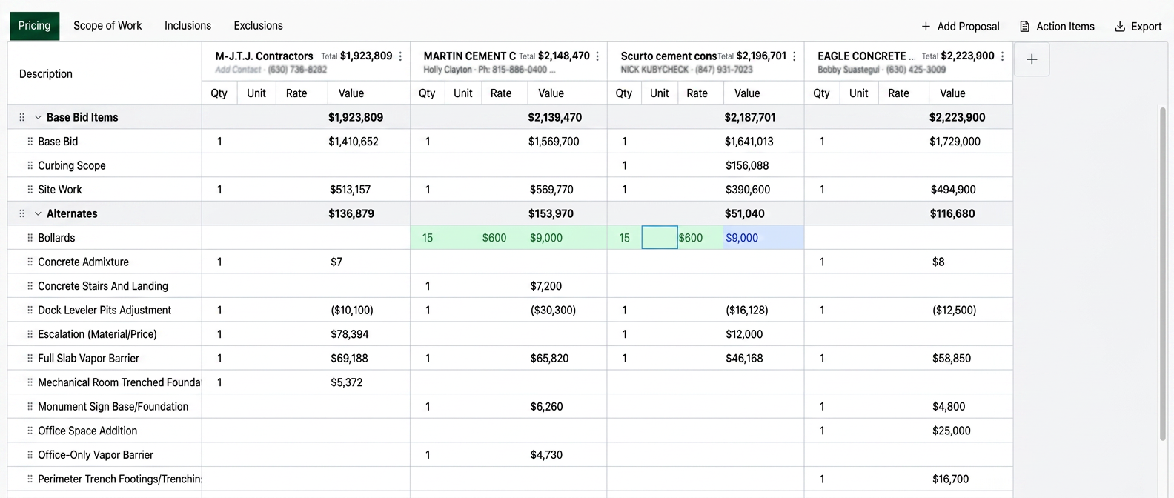Grab drag handle for Base Bid row
This screenshot has height=498, width=1174.
pos(30,142)
